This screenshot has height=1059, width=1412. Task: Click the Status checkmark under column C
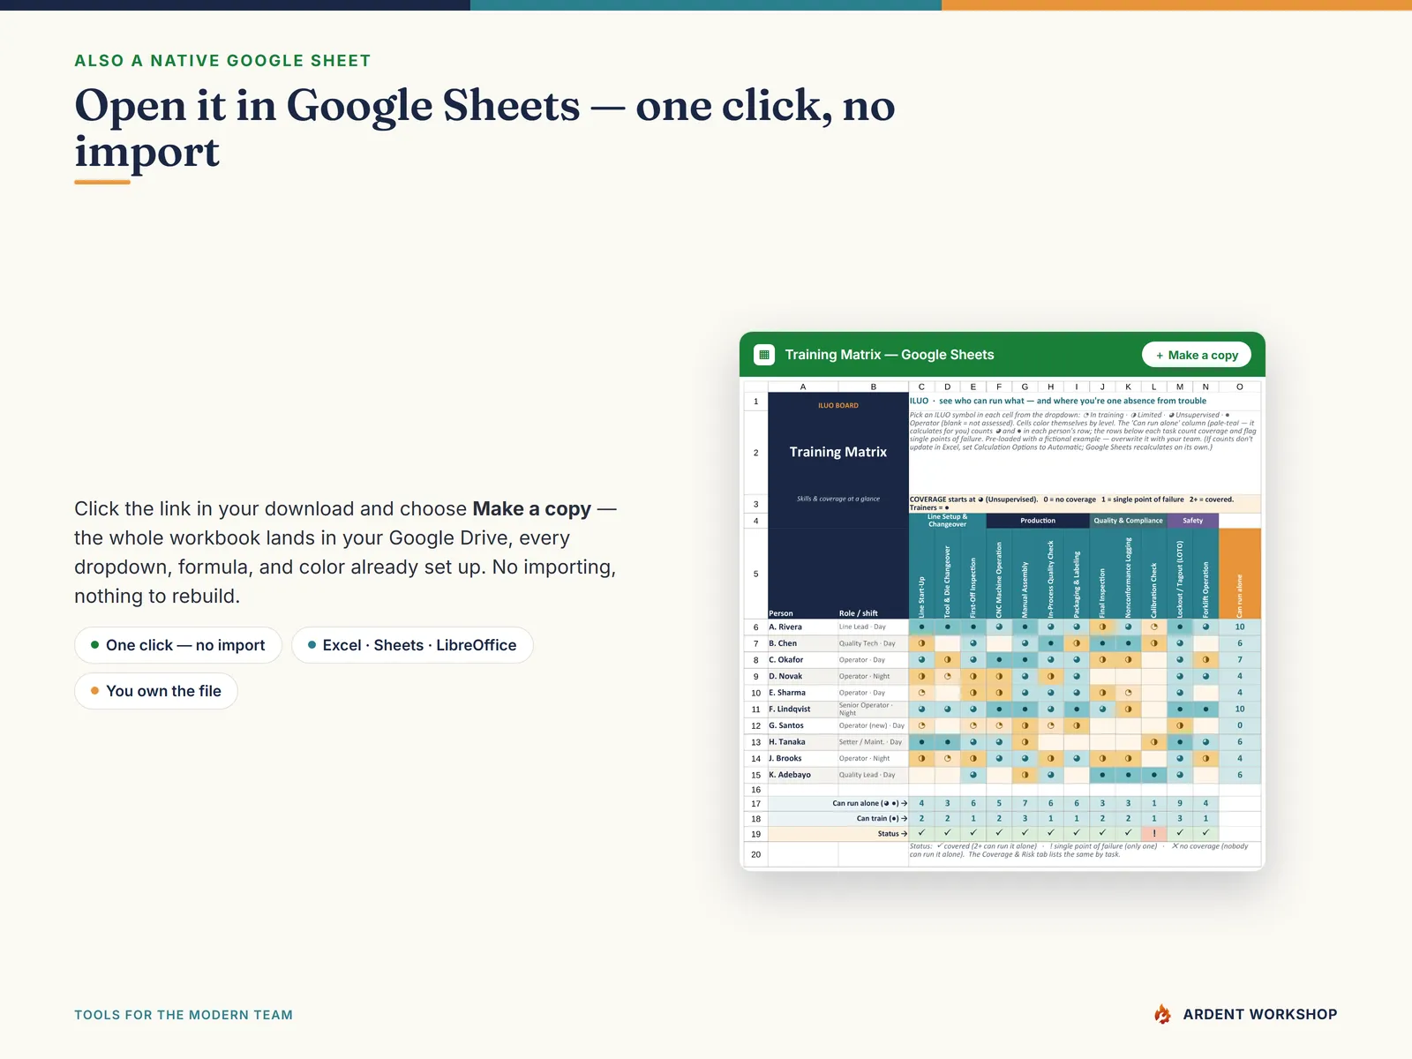click(x=921, y=833)
